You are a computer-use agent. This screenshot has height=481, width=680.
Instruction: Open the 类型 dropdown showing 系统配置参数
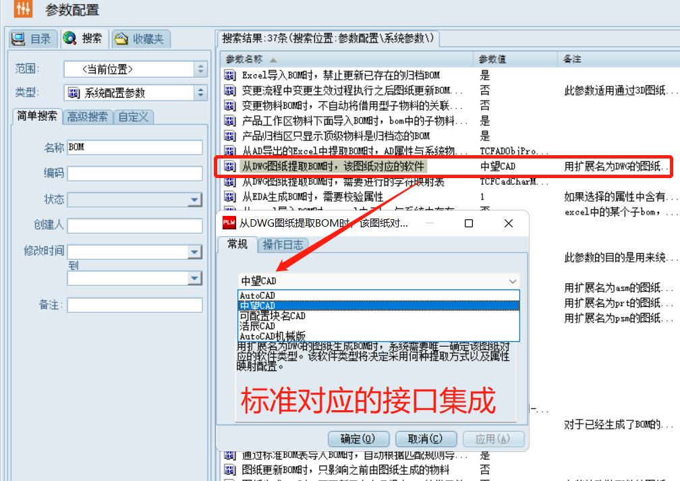pos(135,93)
